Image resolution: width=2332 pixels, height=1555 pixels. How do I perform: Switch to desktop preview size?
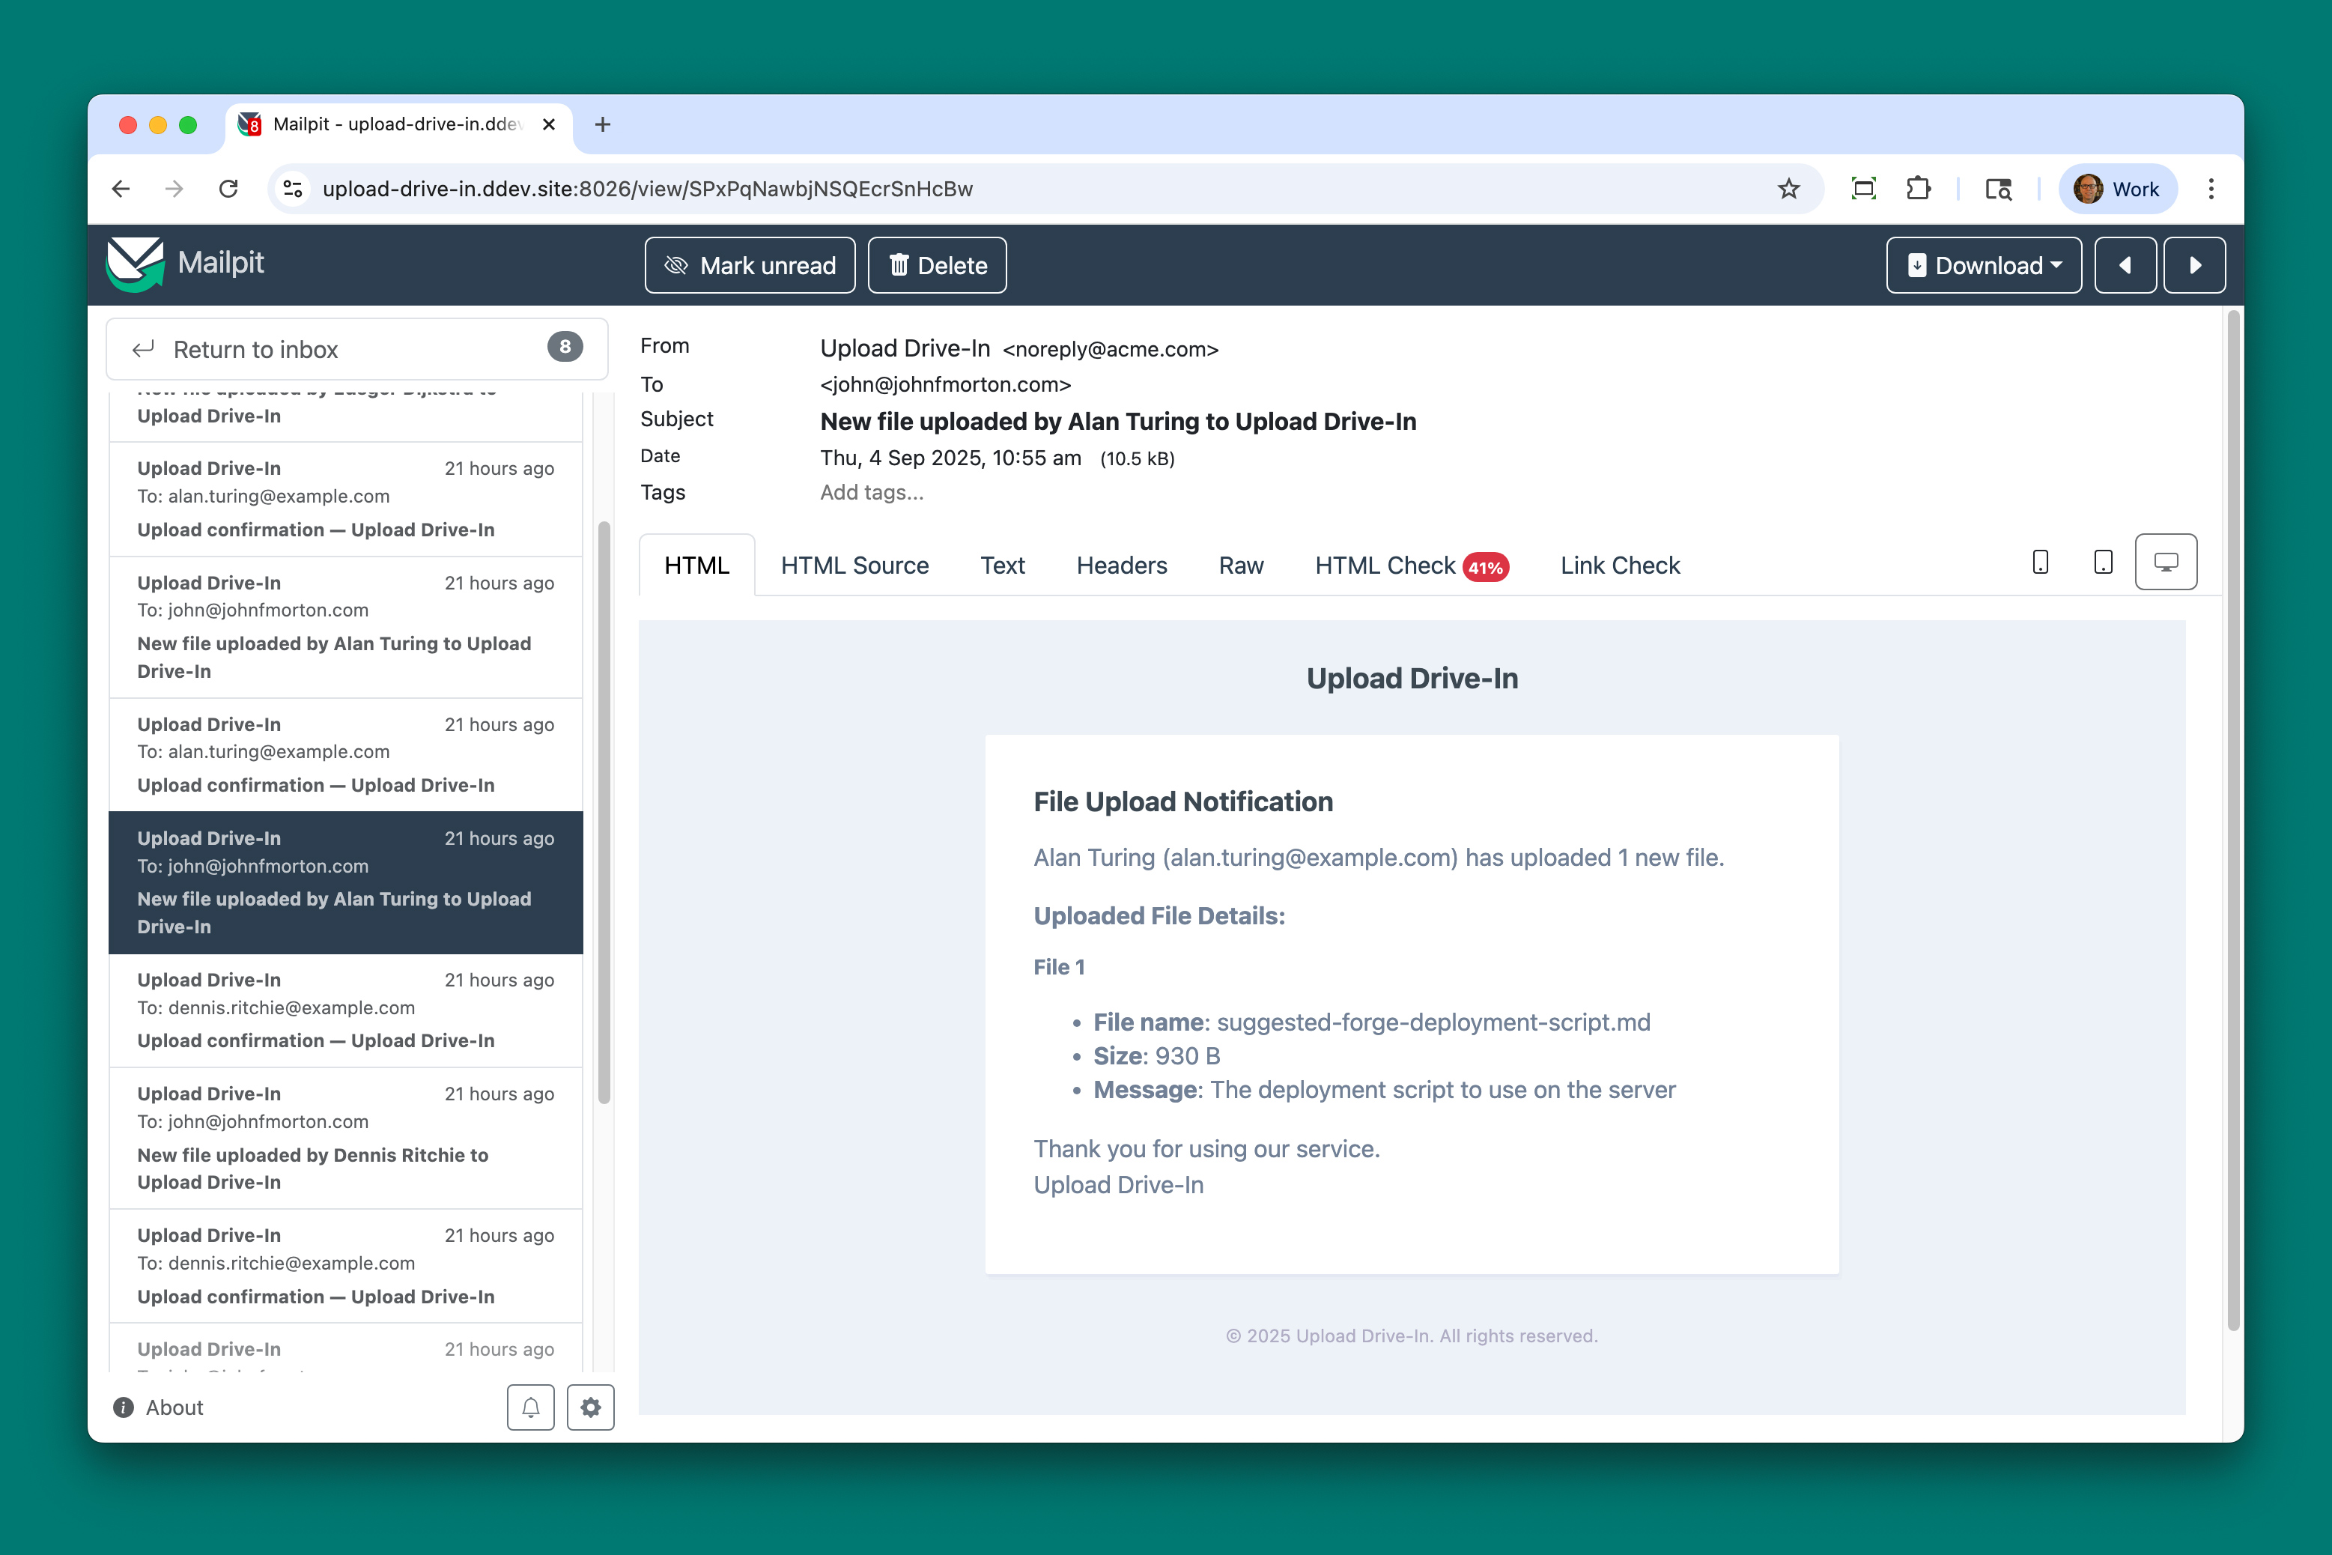pyautogui.click(x=2166, y=563)
